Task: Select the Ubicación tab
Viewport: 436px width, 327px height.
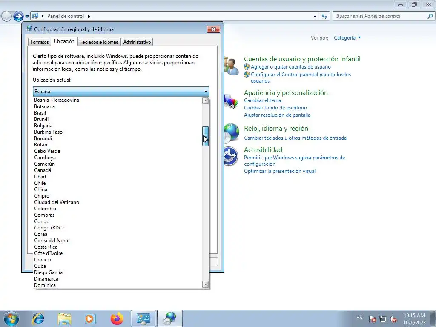Action: coord(64,41)
